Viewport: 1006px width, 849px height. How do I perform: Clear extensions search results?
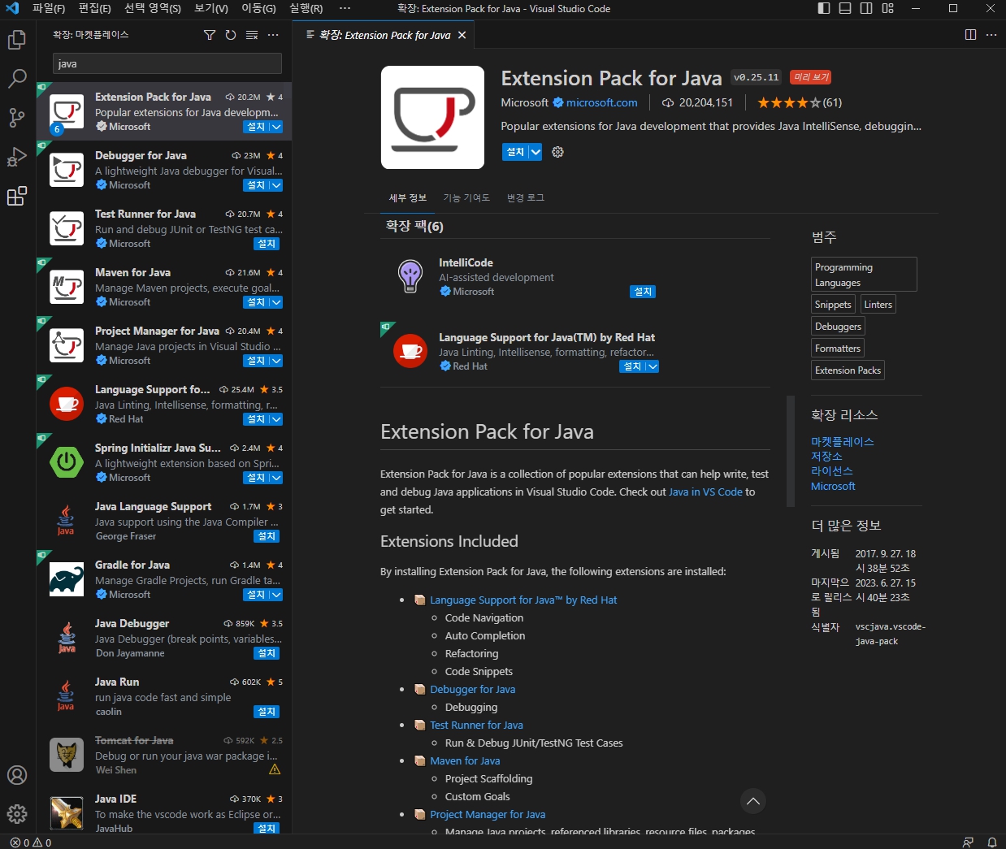[252, 35]
